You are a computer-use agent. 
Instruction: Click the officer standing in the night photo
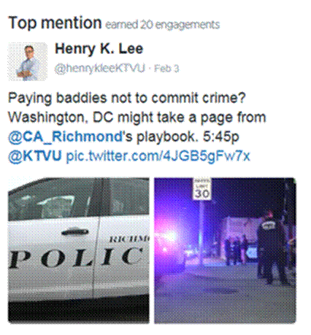272,251
